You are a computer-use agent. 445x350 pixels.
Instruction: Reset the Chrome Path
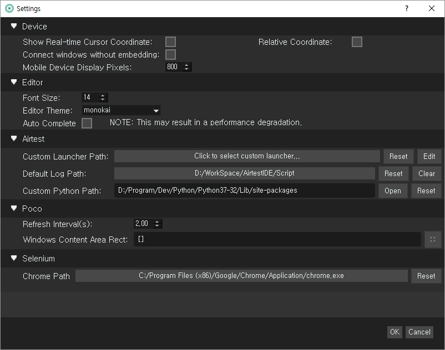coord(426,276)
